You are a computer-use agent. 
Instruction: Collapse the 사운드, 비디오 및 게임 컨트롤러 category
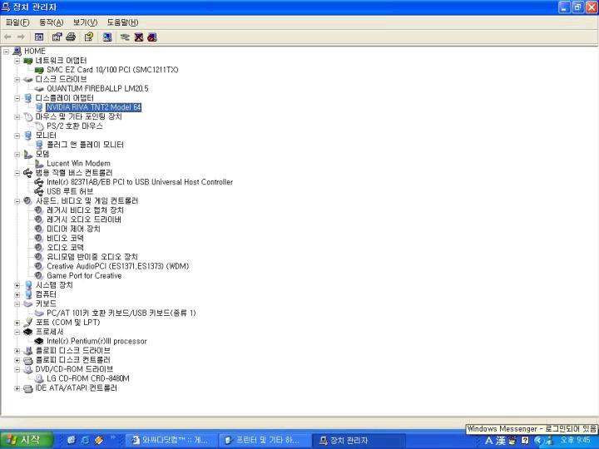17,201
